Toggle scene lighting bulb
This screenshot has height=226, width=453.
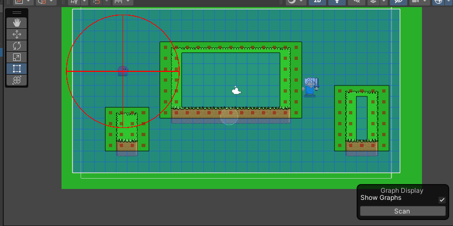coord(338,2)
